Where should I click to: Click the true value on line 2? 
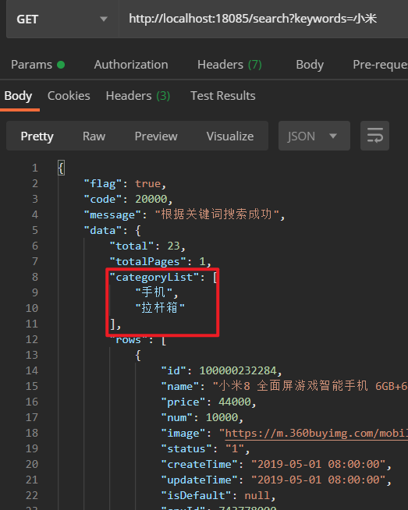click(x=147, y=183)
